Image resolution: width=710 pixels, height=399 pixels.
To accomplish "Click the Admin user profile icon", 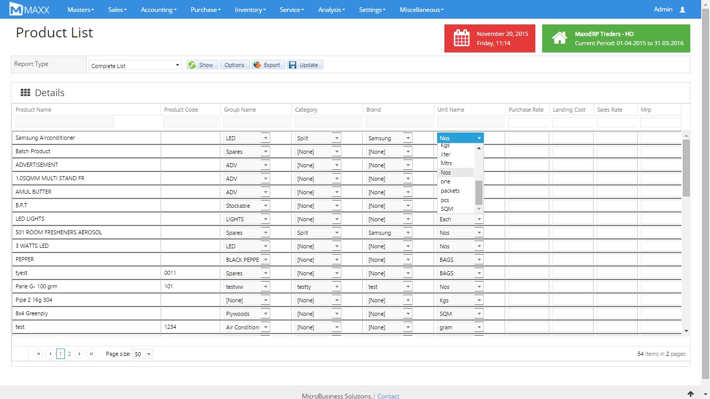I will point(682,9).
